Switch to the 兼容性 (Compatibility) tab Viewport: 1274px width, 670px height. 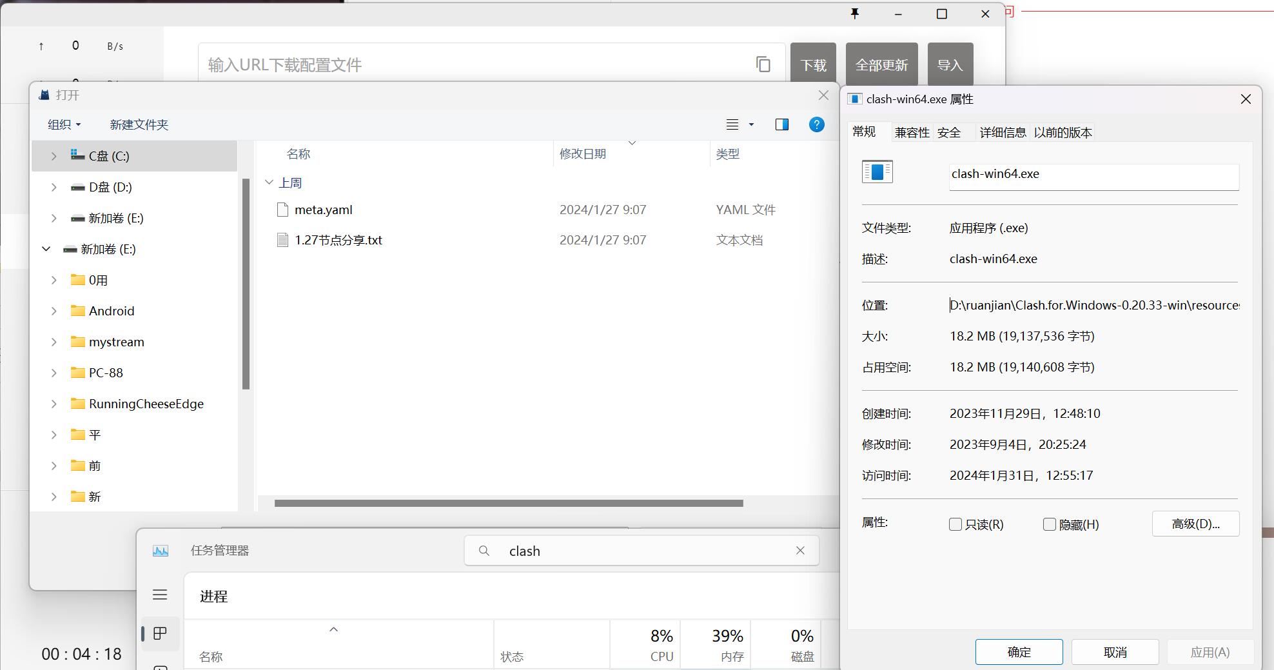click(912, 132)
